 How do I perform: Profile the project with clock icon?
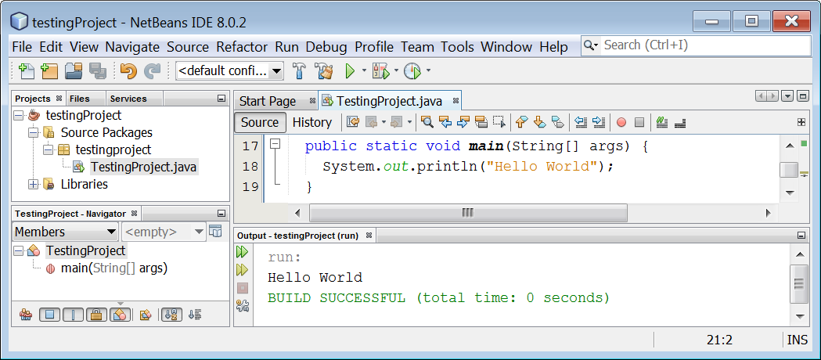(412, 70)
